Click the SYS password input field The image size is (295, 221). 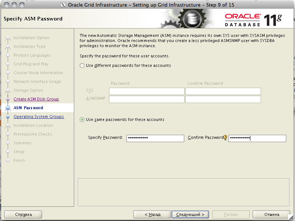147,91
